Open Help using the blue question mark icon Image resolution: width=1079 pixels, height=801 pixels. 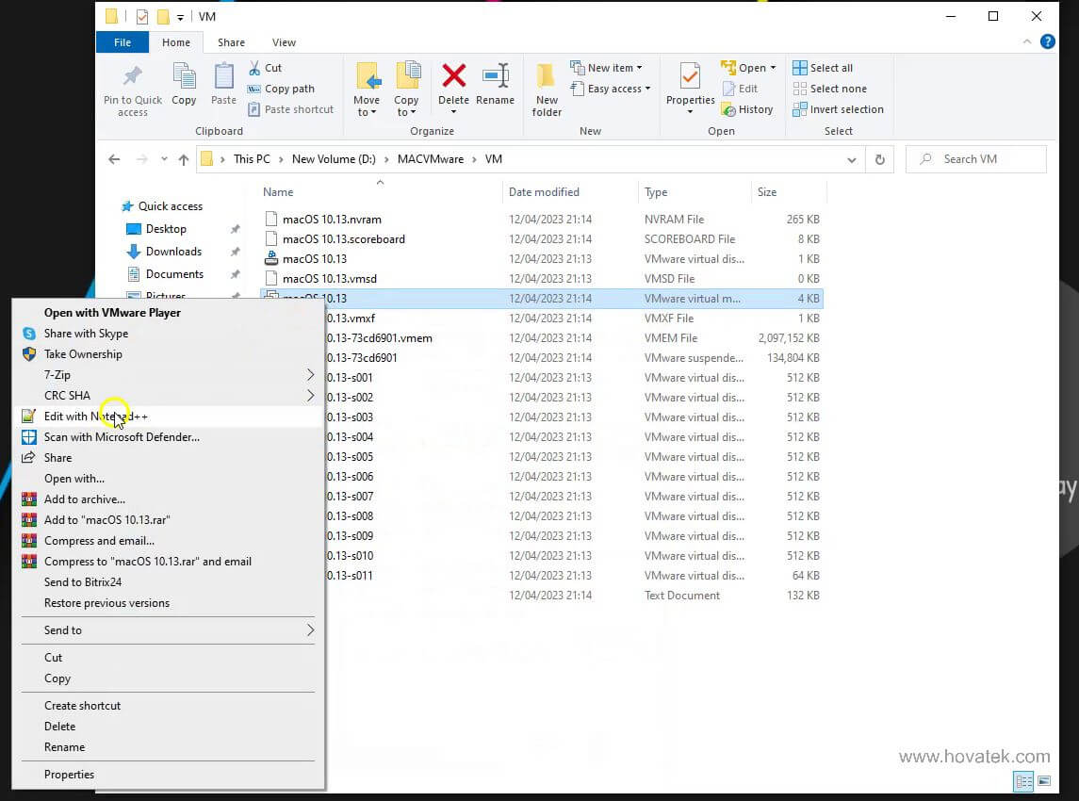[x=1047, y=41]
